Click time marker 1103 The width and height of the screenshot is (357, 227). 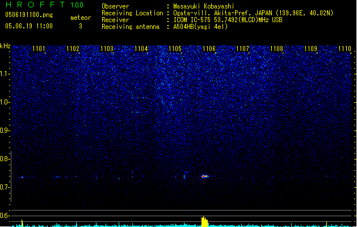pos(107,48)
